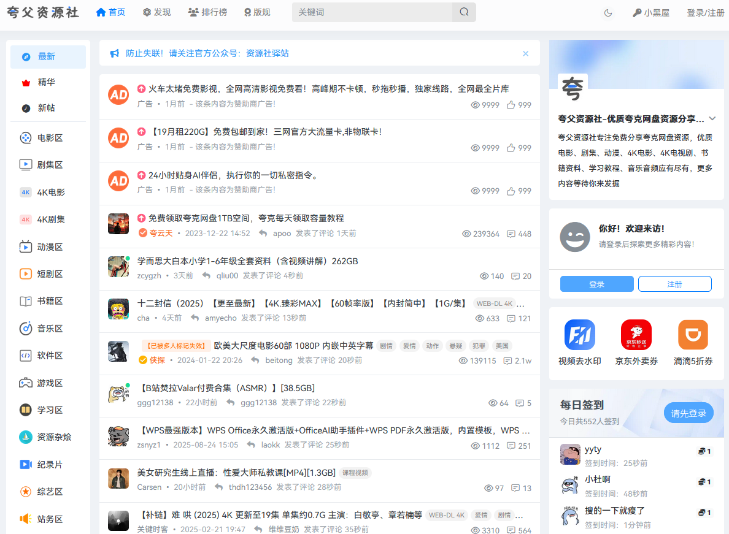Dismiss the announcement banner
The height and width of the screenshot is (534, 729).
(x=525, y=53)
